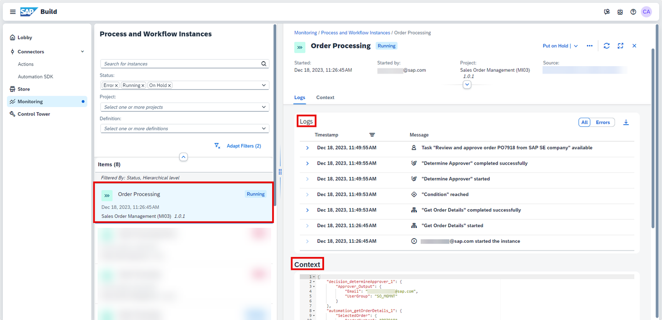Screen dimensions: 662x320
Task: Click Sales Order Management (MI03) project text
Action: coord(495,70)
